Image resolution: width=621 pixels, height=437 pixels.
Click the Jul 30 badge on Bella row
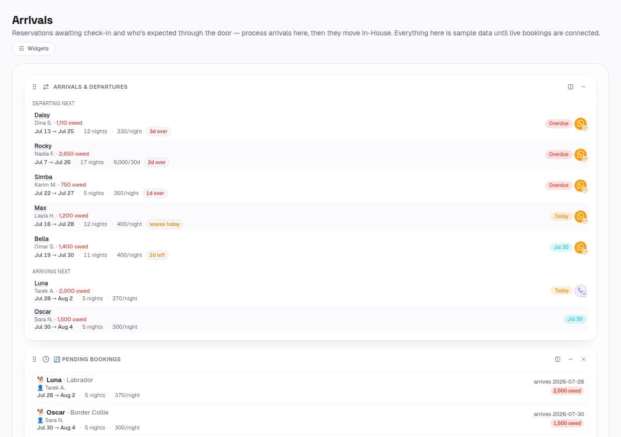click(x=561, y=247)
